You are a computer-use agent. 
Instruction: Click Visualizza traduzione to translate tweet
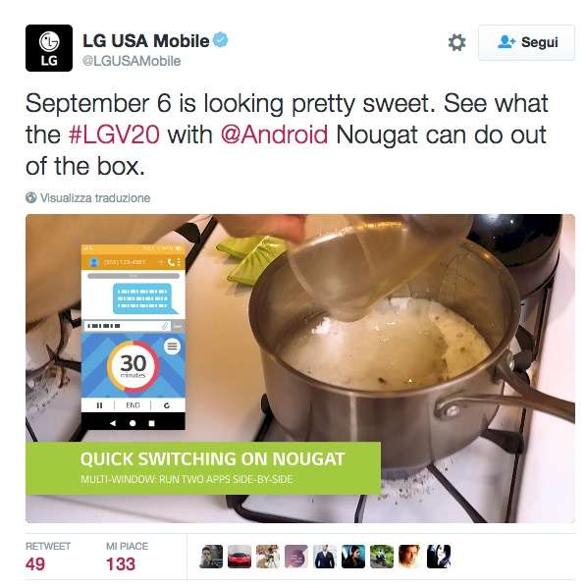95,198
